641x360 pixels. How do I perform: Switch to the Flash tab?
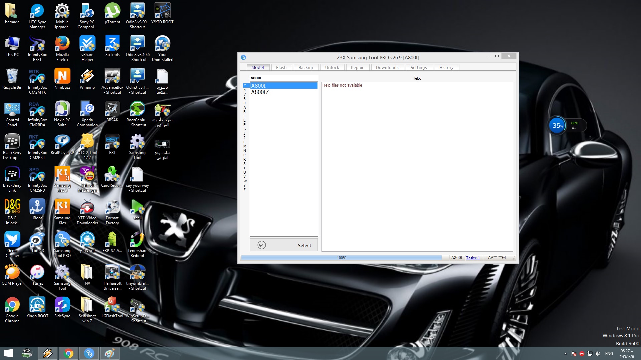tap(281, 67)
